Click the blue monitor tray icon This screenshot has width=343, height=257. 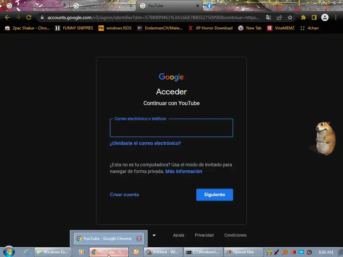click(x=301, y=252)
